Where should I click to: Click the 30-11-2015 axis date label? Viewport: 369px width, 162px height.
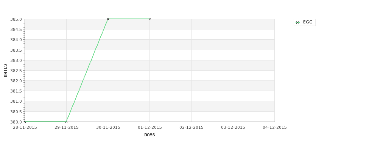pyautogui.click(x=108, y=128)
